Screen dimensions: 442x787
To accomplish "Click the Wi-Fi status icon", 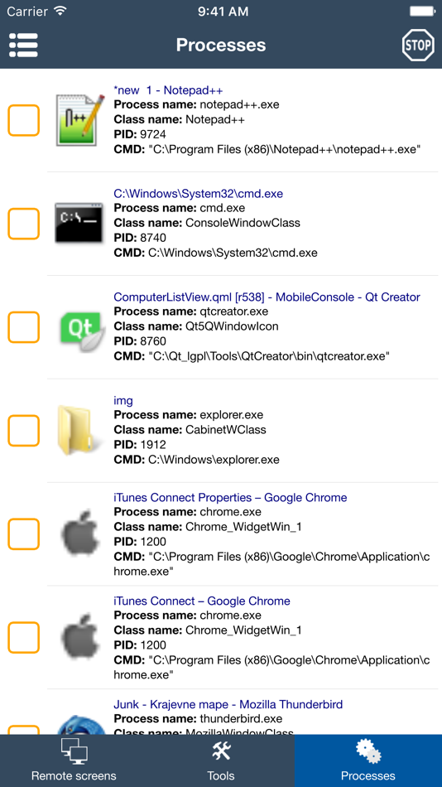I will (60, 11).
